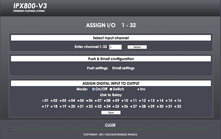Uncheck relay 01 checkbox
Screen dimensions: 221x139
(x=43, y=101)
